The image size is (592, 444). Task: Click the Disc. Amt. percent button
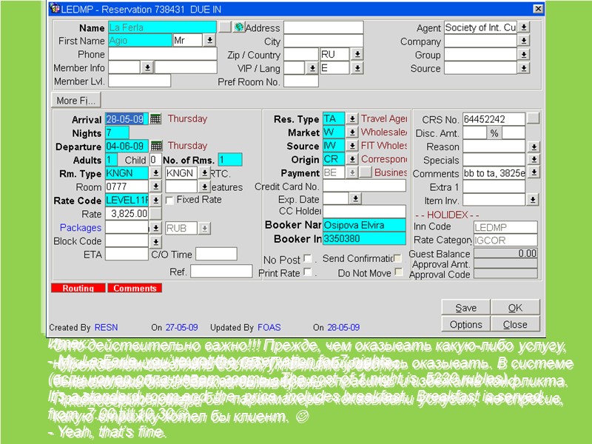pyautogui.click(x=494, y=133)
